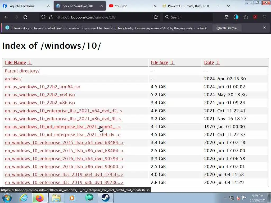Viewport: 271px width, 203px height.
Task: Open the Parent directory link
Action: tap(22, 71)
